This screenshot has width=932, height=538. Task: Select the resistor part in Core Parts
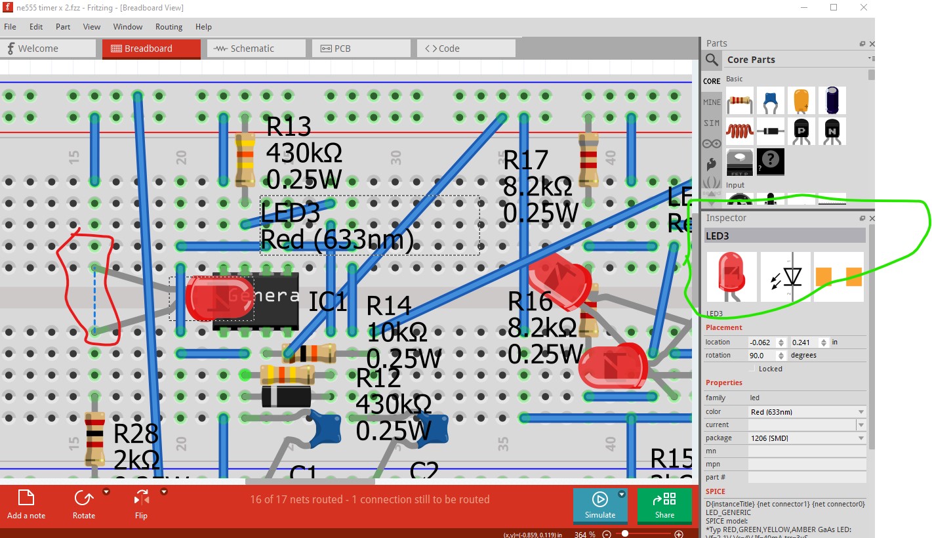740,101
